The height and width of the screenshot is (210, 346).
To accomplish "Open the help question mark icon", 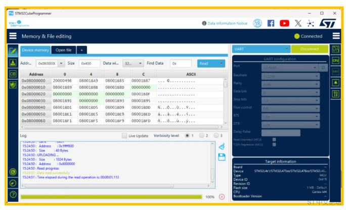I will [13, 194].
